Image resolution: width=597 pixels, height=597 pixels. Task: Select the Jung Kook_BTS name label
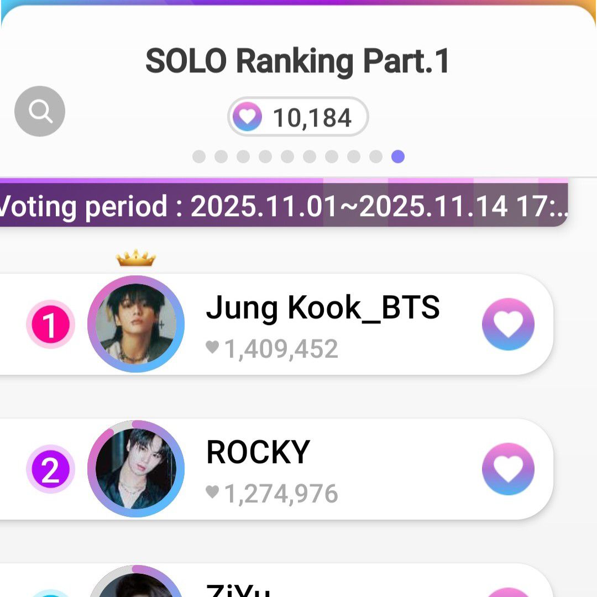tap(323, 308)
